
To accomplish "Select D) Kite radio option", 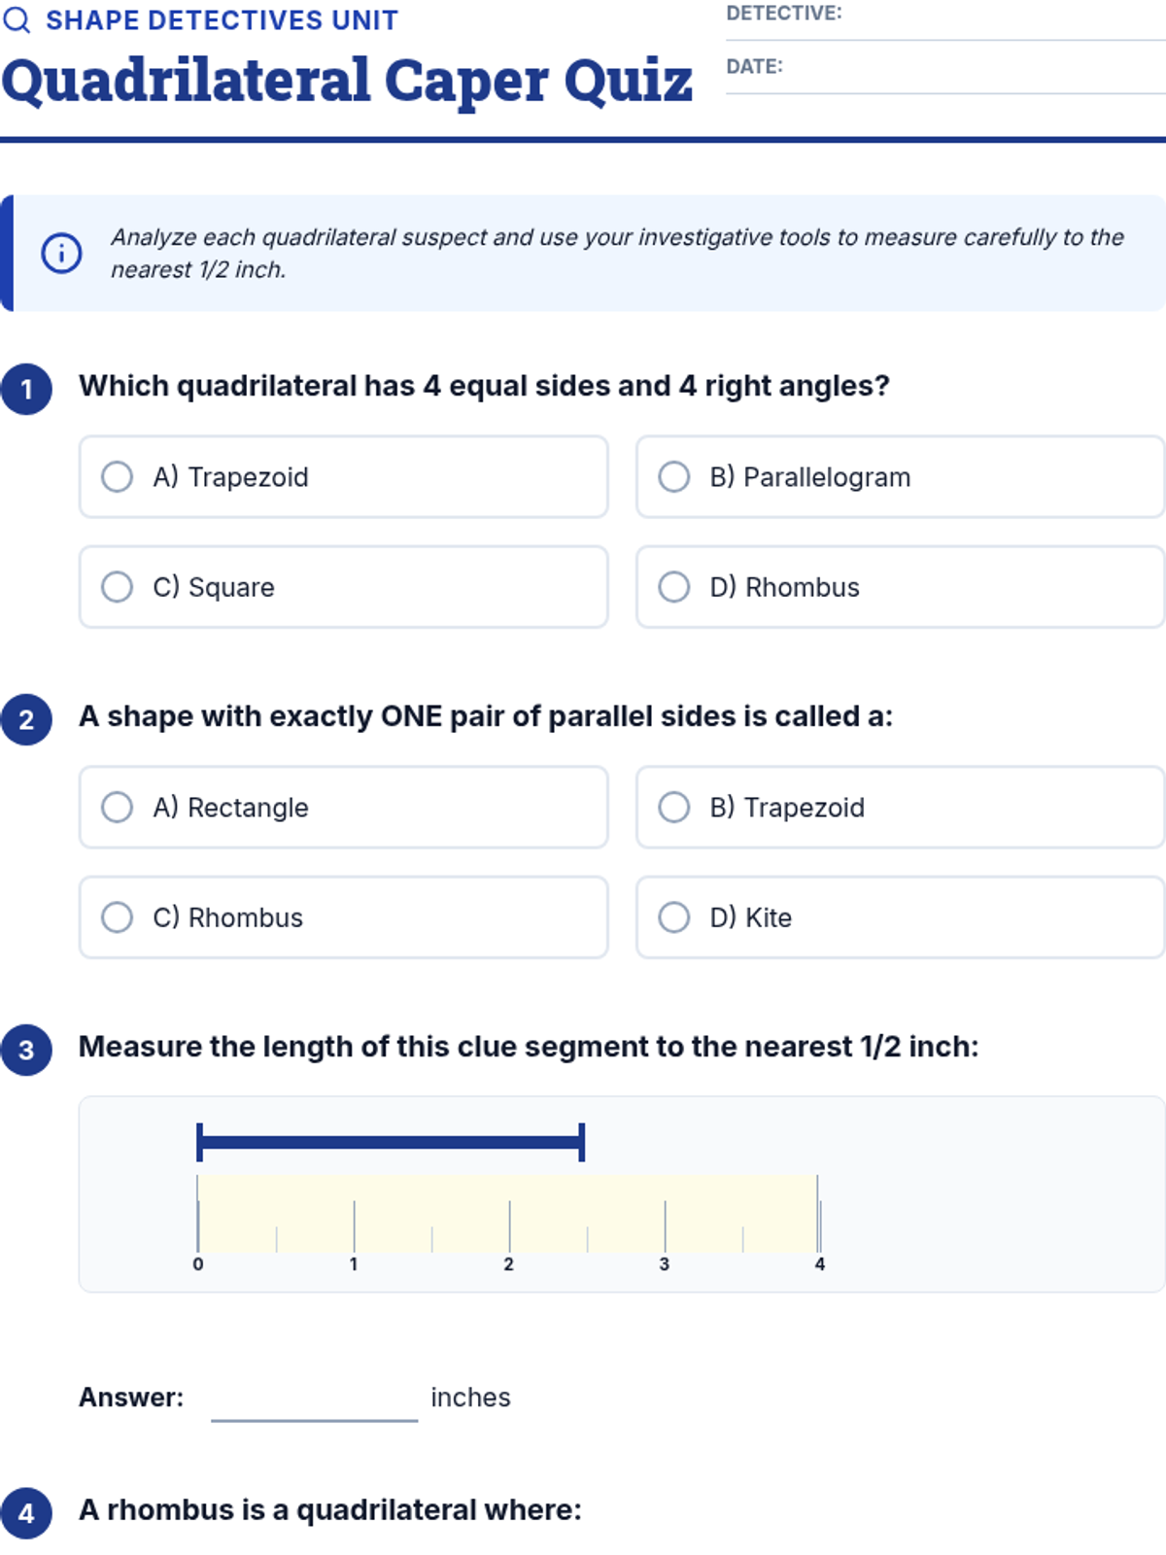I will click(x=674, y=917).
